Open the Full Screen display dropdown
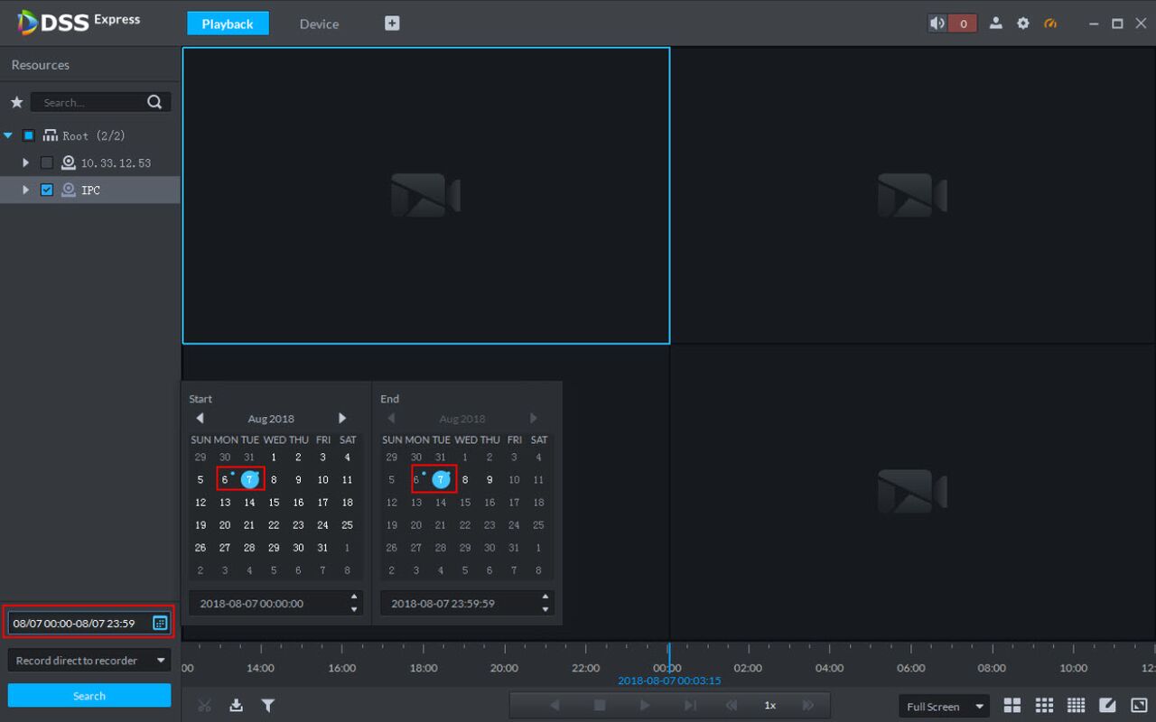Image resolution: width=1156 pixels, height=722 pixels. (x=944, y=707)
